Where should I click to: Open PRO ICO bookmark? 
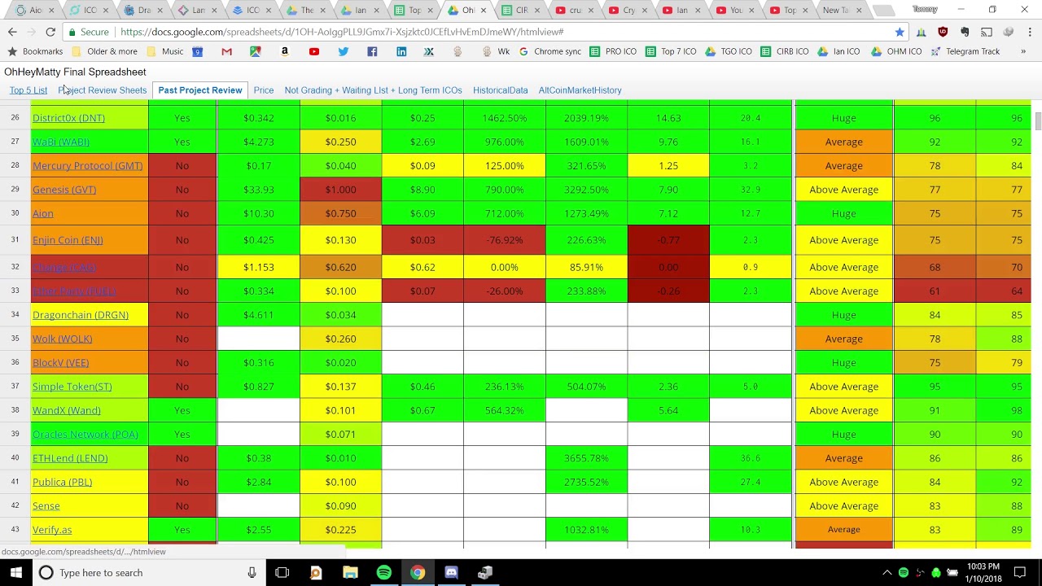(x=613, y=51)
